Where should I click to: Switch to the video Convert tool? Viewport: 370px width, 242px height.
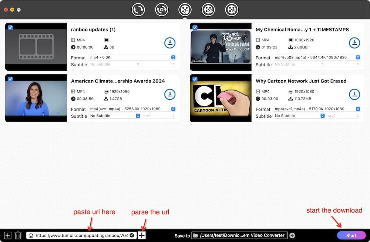pos(138,10)
